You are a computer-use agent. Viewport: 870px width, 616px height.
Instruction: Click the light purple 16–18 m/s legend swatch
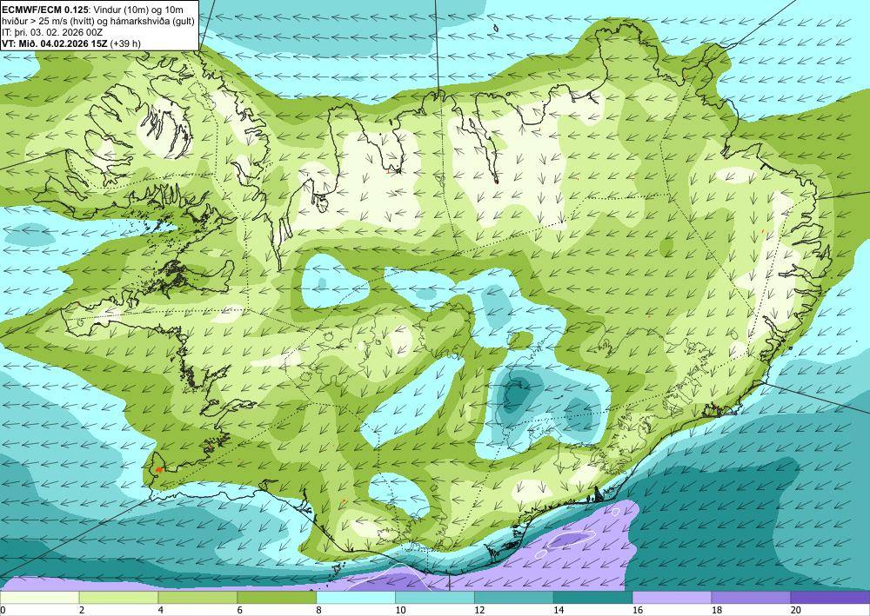click(x=672, y=598)
